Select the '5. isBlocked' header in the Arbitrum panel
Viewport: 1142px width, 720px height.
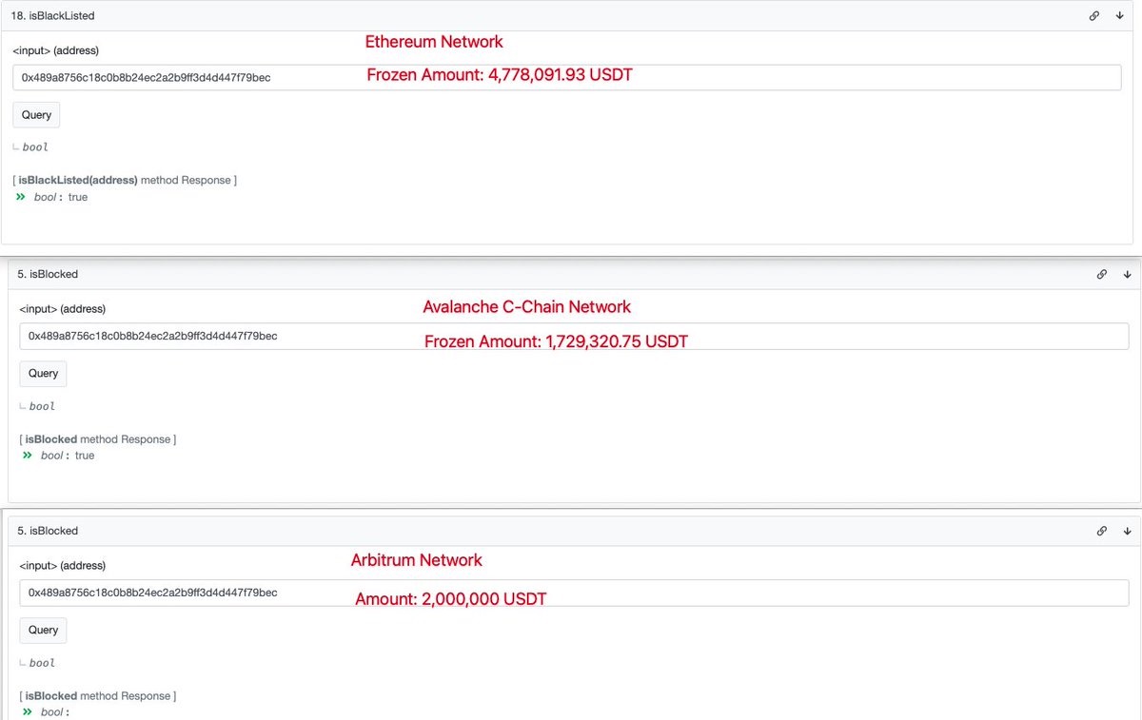[48, 531]
